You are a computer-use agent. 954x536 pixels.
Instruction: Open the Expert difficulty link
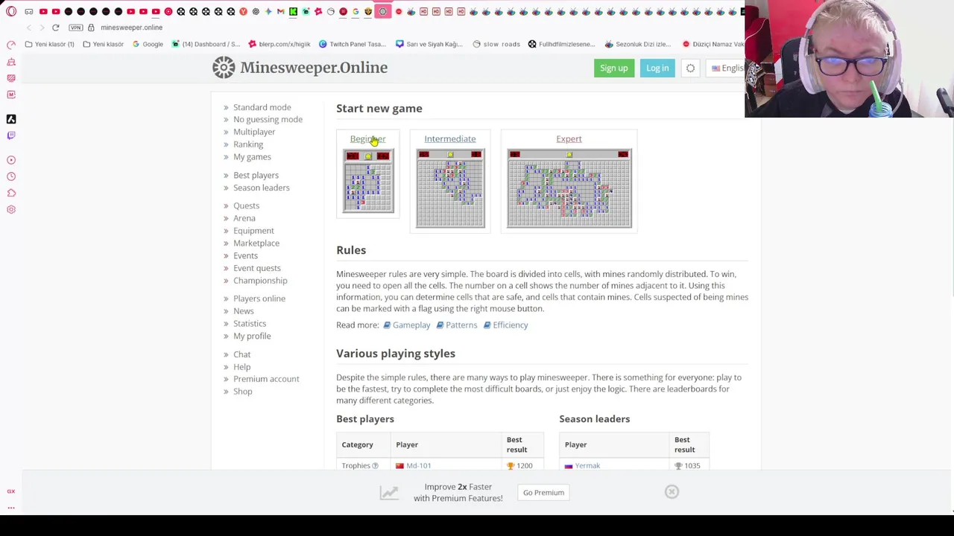click(x=569, y=138)
